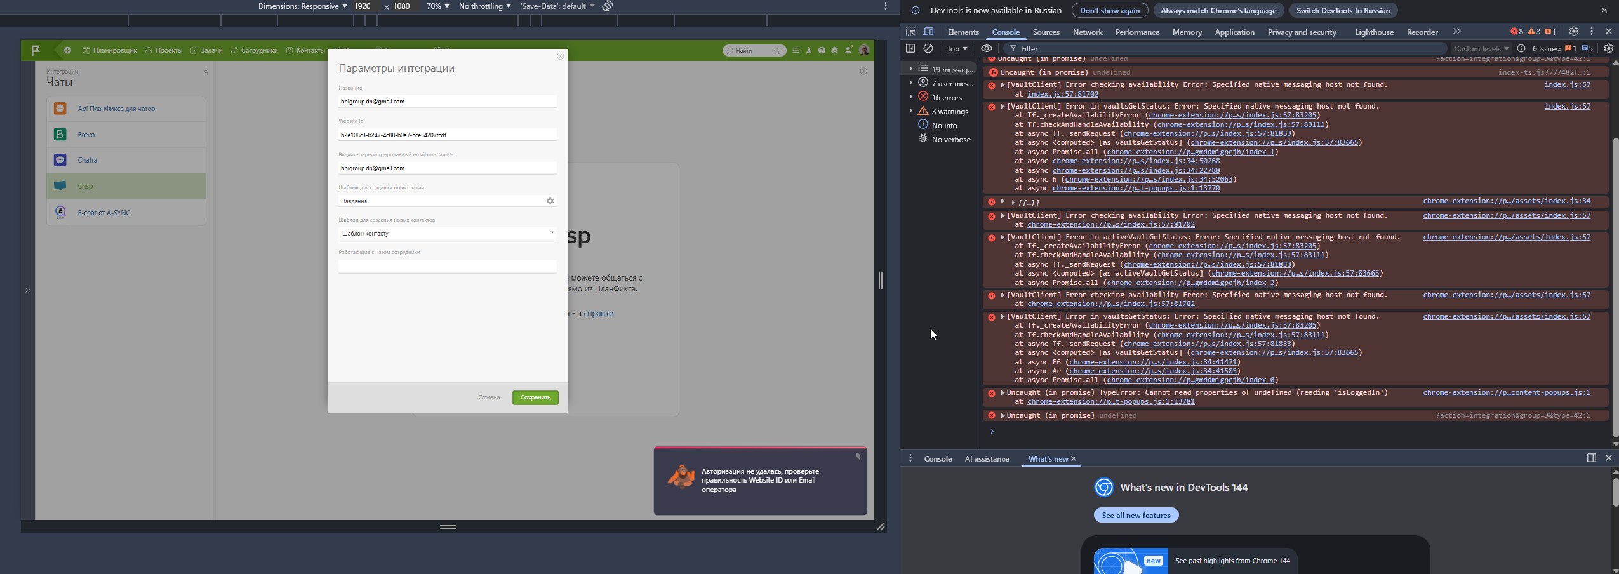
Task: Create a live expression with eye icon
Action: [x=986, y=48]
